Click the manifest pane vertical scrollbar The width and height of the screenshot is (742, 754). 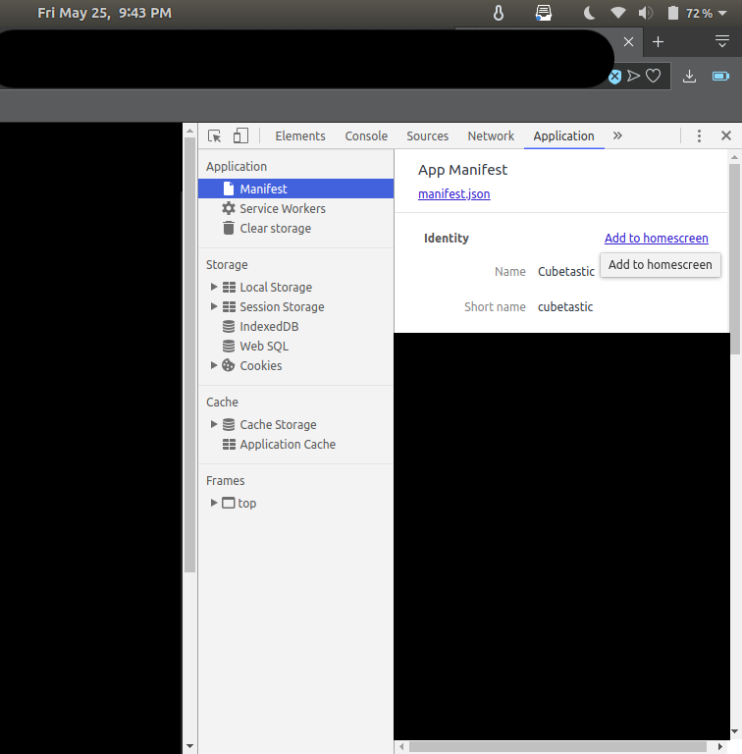tap(734, 259)
